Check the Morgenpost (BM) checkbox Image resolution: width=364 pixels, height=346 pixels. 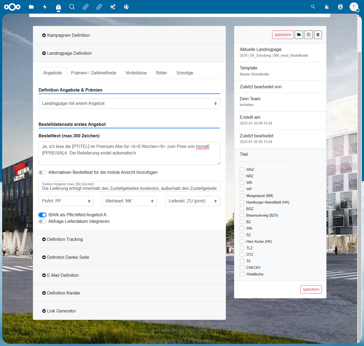click(242, 196)
